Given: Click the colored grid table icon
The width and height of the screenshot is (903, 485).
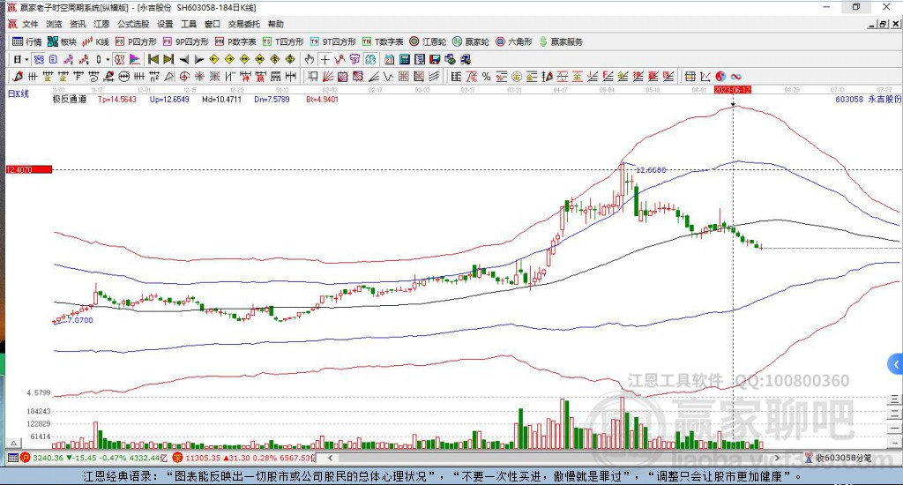Looking at the screenshot, I should coord(690,76).
